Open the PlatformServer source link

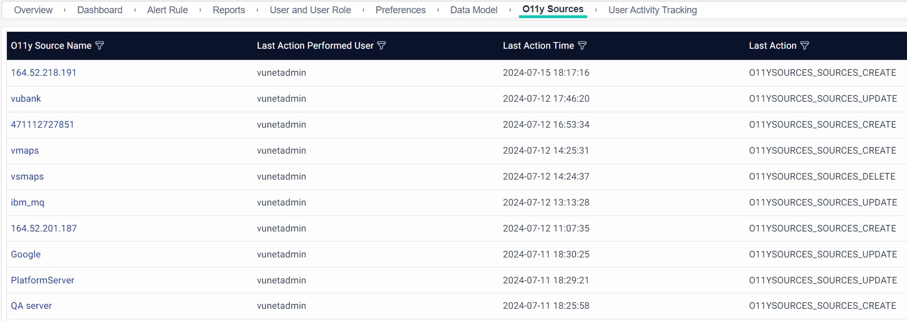click(42, 280)
